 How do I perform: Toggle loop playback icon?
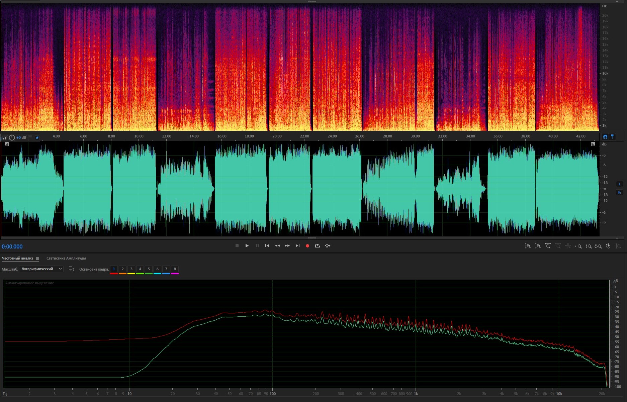click(x=317, y=246)
